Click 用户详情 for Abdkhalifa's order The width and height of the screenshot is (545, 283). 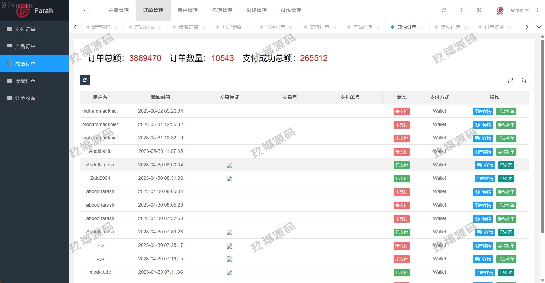(483, 152)
